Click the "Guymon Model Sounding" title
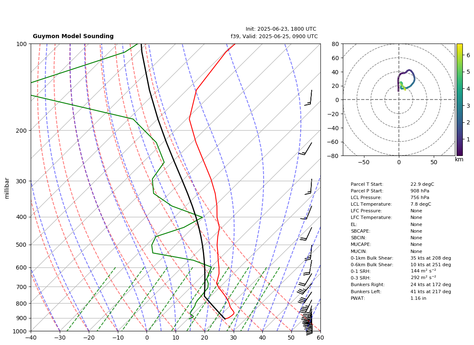 point(73,36)
